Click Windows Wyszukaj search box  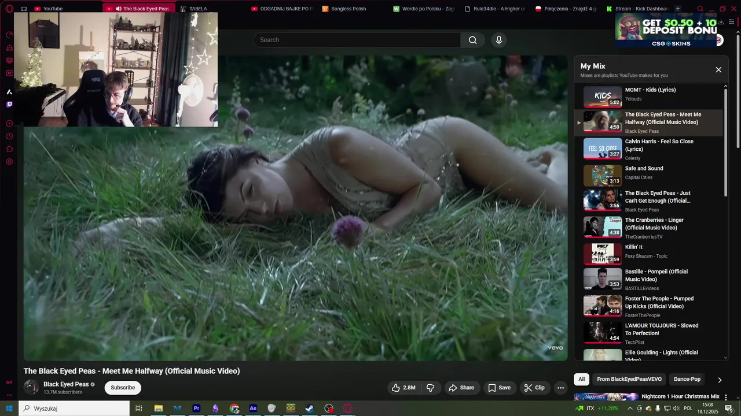click(x=74, y=408)
